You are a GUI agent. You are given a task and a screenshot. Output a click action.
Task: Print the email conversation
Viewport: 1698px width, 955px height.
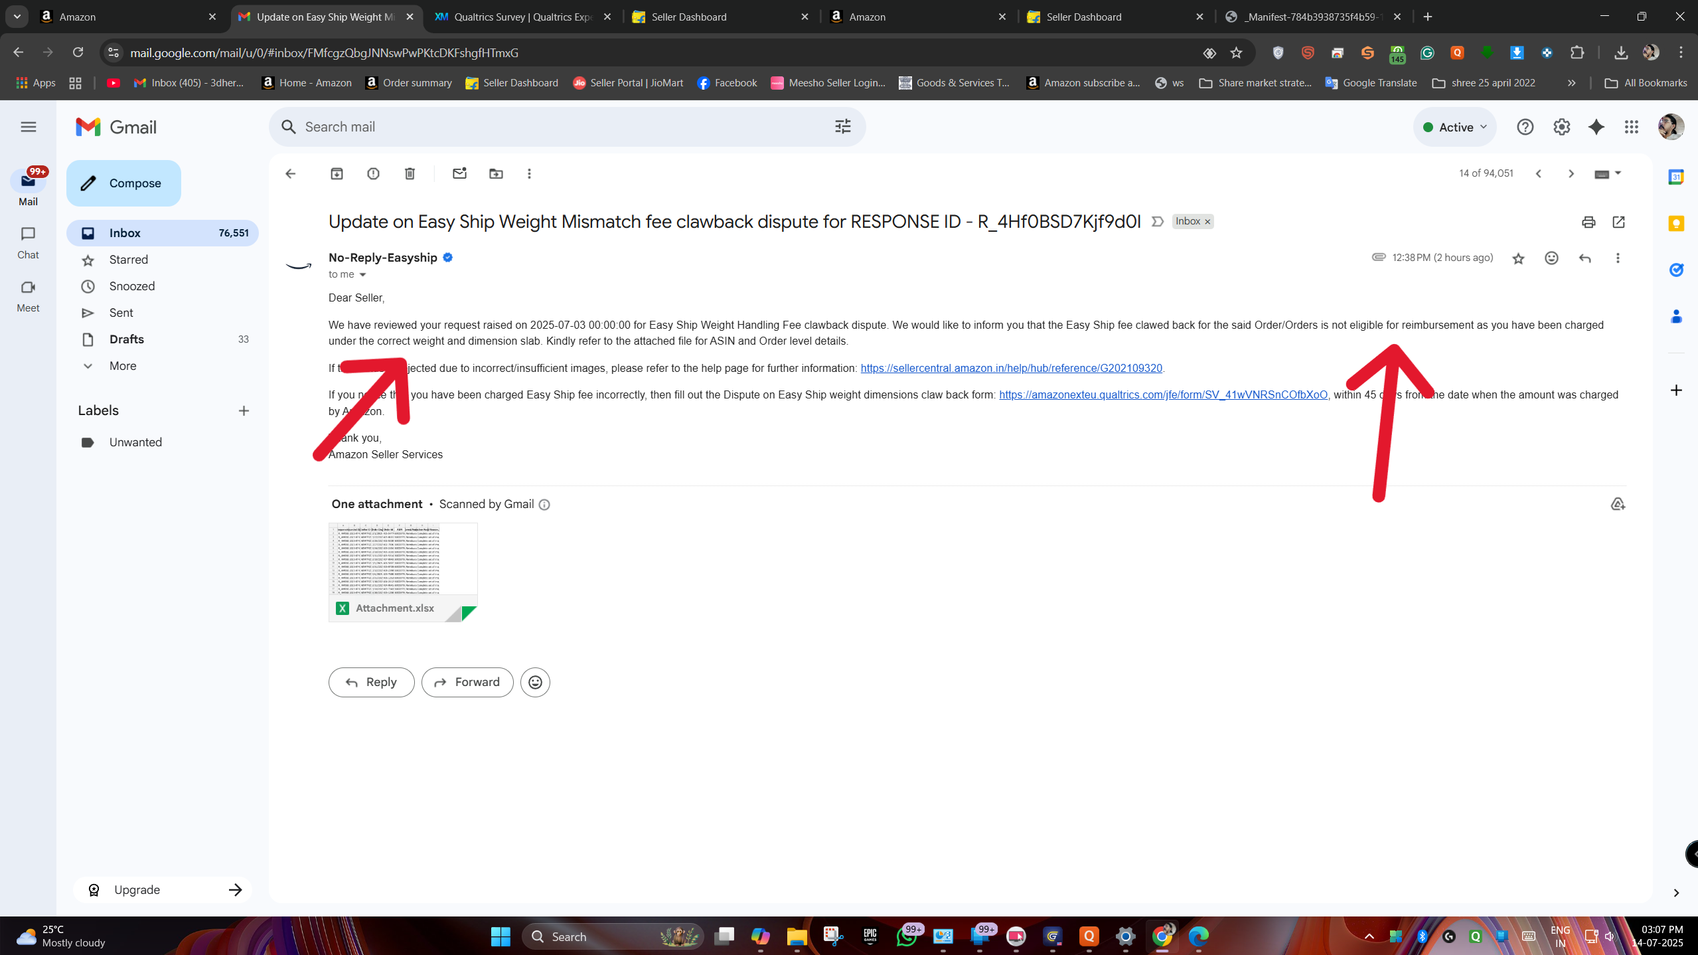pyautogui.click(x=1588, y=222)
